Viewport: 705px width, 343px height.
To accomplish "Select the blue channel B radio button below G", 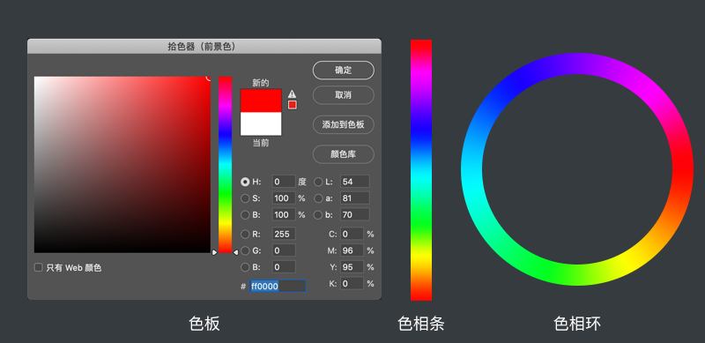I will click(245, 267).
